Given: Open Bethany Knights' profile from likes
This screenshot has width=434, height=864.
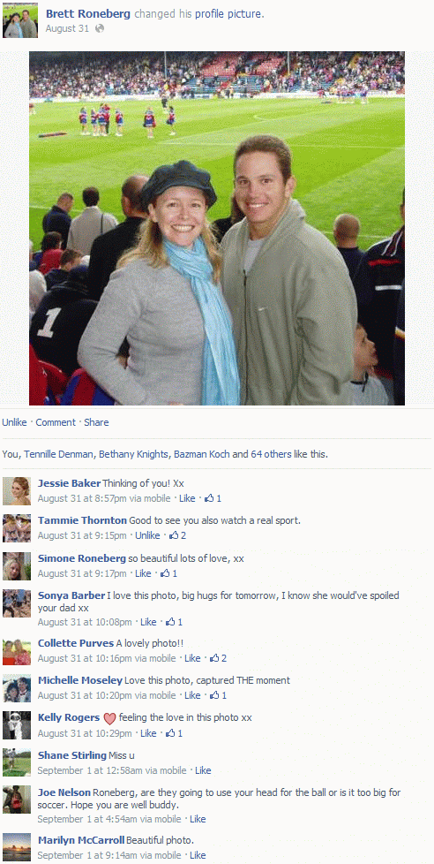Looking at the screenshot, I should point(134,455).
